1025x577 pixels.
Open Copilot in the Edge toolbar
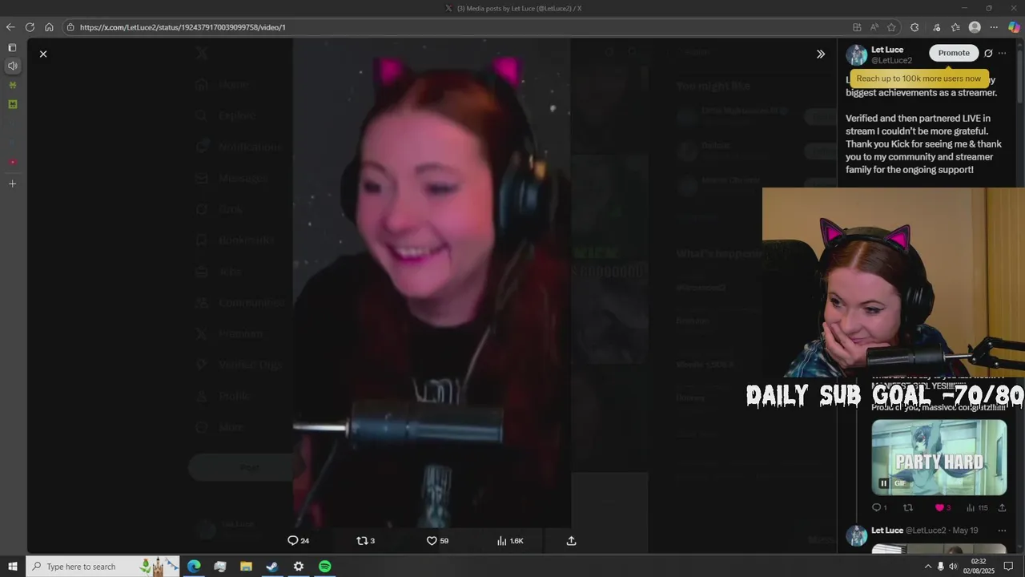point(1014,27)
